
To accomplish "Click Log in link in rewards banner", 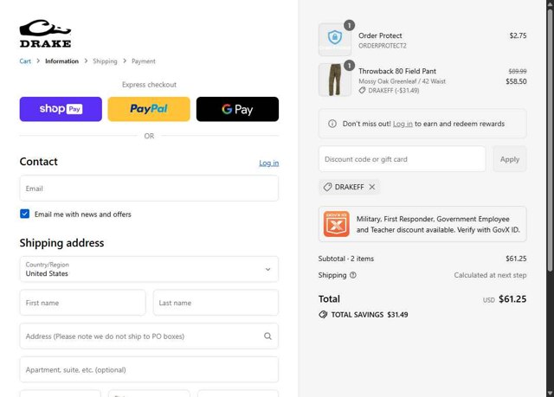I will 403,124.
